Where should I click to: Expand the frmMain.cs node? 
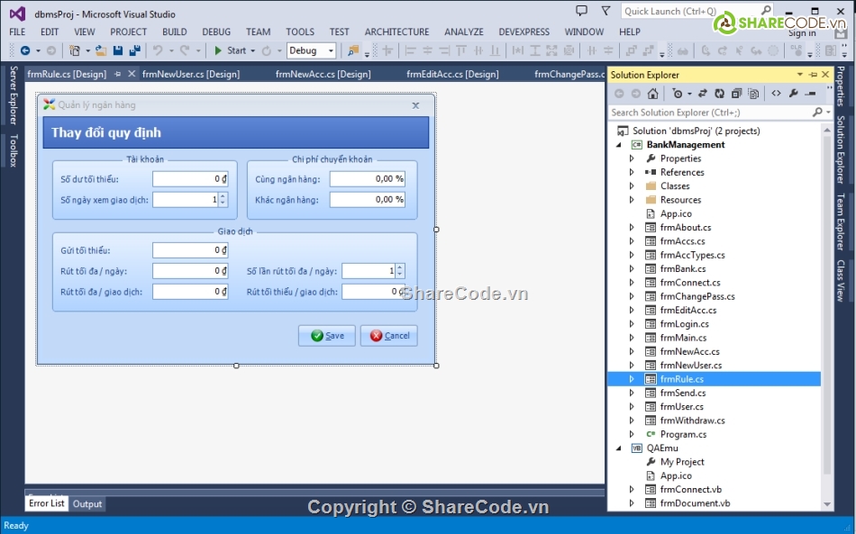[633, 338]
